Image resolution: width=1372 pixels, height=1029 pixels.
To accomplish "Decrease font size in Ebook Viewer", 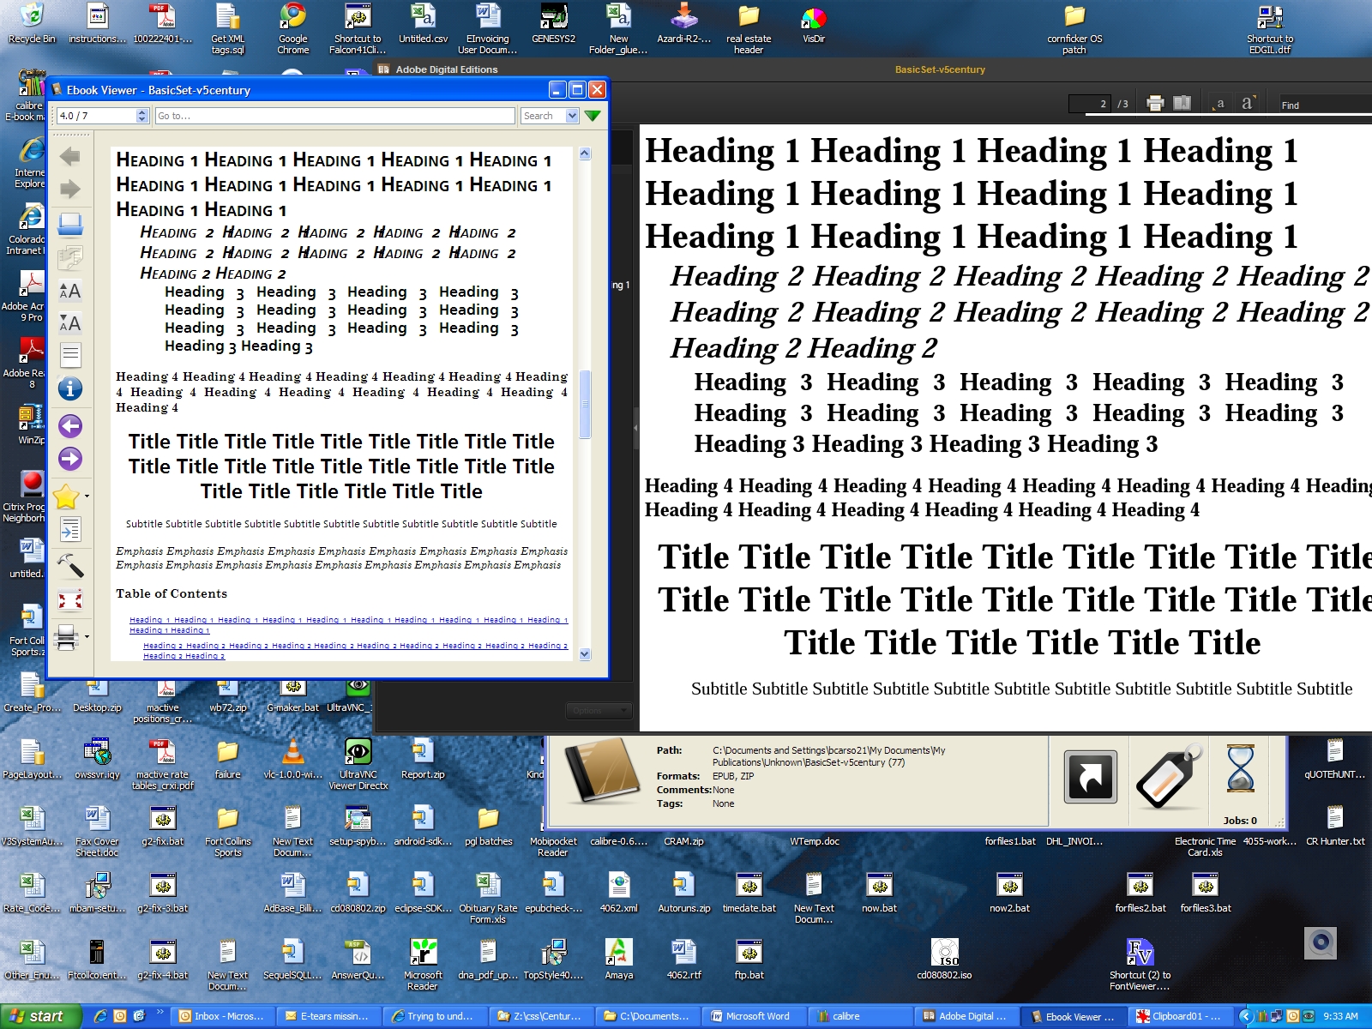I will pyautogui.click(x=70, y=323).
